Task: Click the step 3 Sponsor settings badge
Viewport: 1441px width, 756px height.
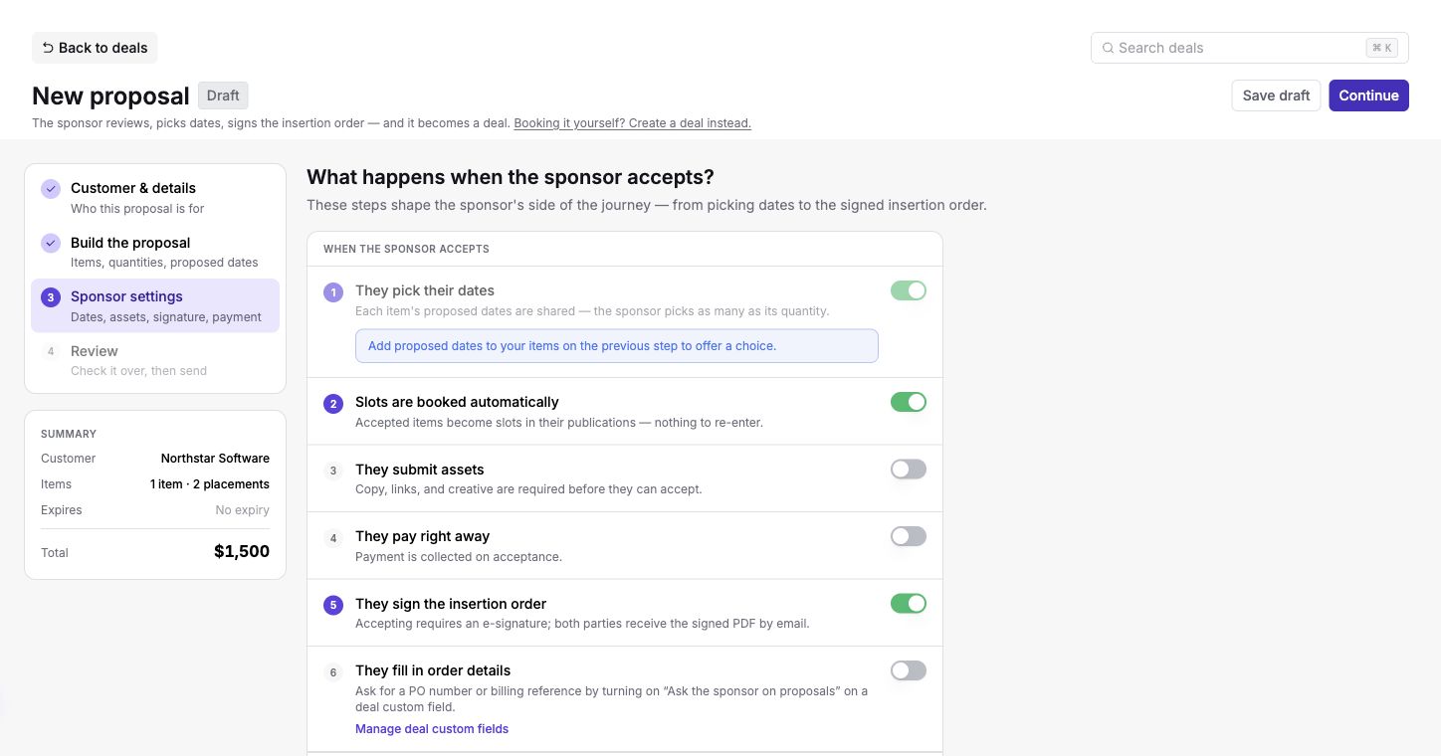Action: click(x=51, y=297)
